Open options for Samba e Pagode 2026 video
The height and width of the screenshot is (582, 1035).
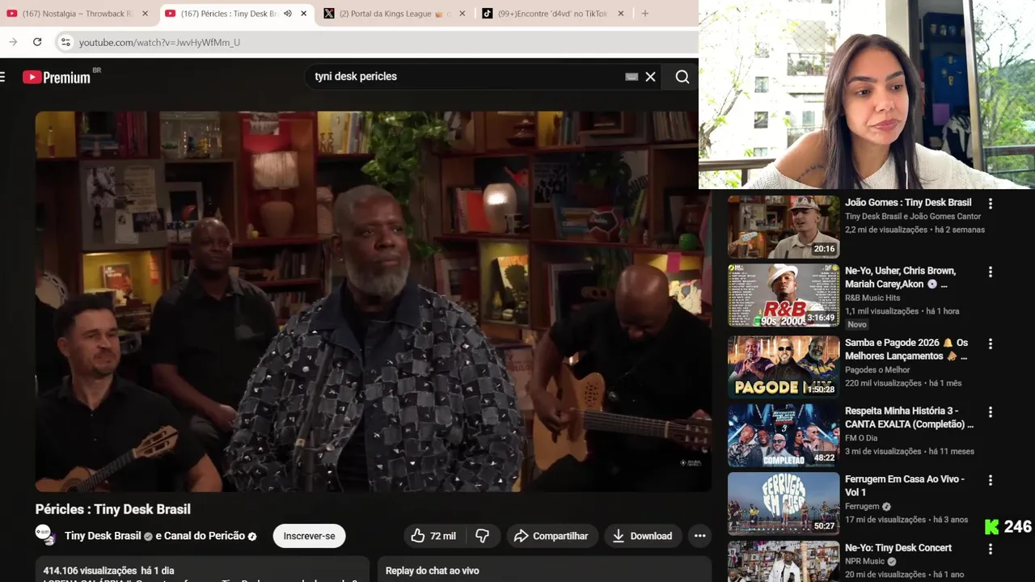coord(991,344)
